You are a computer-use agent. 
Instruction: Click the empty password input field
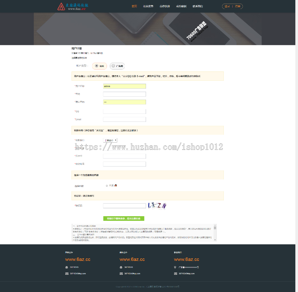[124, 94]
